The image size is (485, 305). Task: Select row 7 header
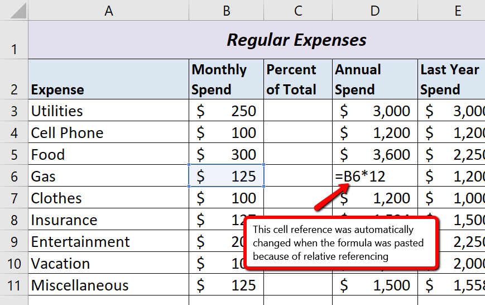(x=14, y=198)
